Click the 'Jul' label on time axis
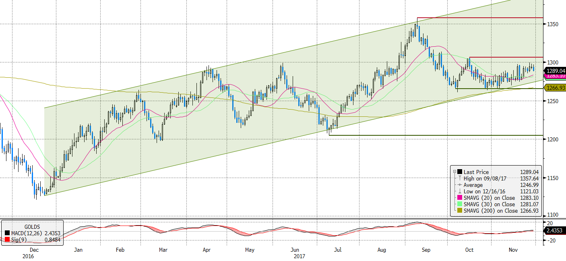 (337, 250)
